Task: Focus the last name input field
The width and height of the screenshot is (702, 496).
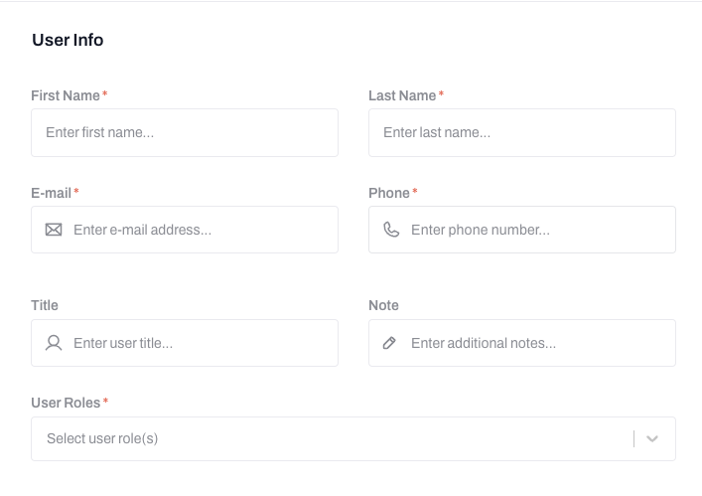Action: 522,132
